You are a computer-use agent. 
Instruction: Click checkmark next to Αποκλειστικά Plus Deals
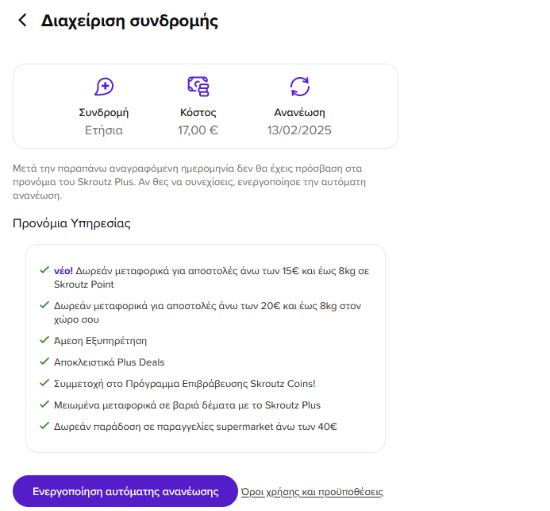(44, 362)
